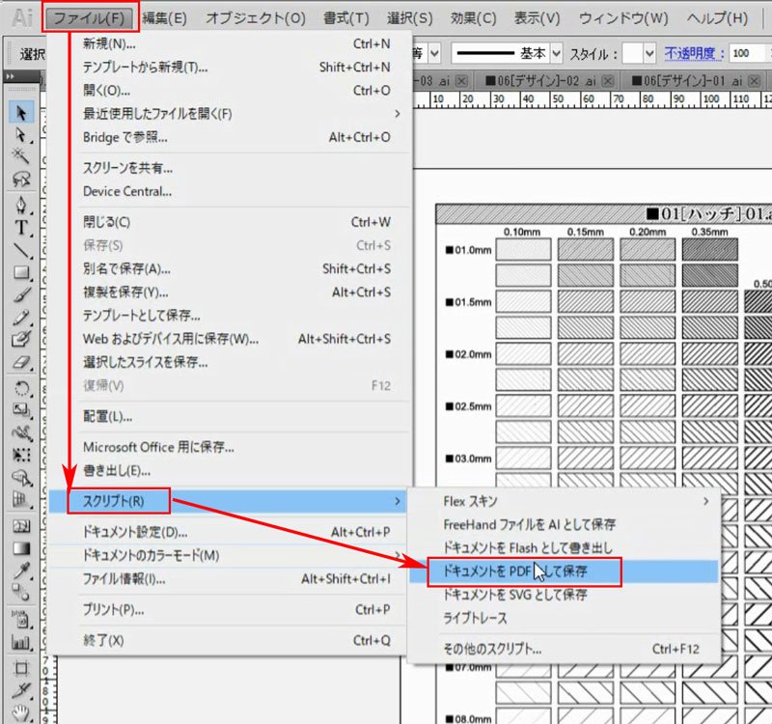
Task: Open the stroke style 基本 dropdown
Action: coord(557,53)
